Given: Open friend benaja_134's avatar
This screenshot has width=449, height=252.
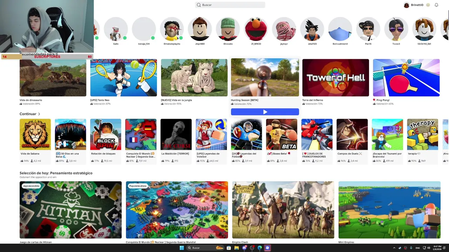Looking at the screenshot, I should (144, 29).
